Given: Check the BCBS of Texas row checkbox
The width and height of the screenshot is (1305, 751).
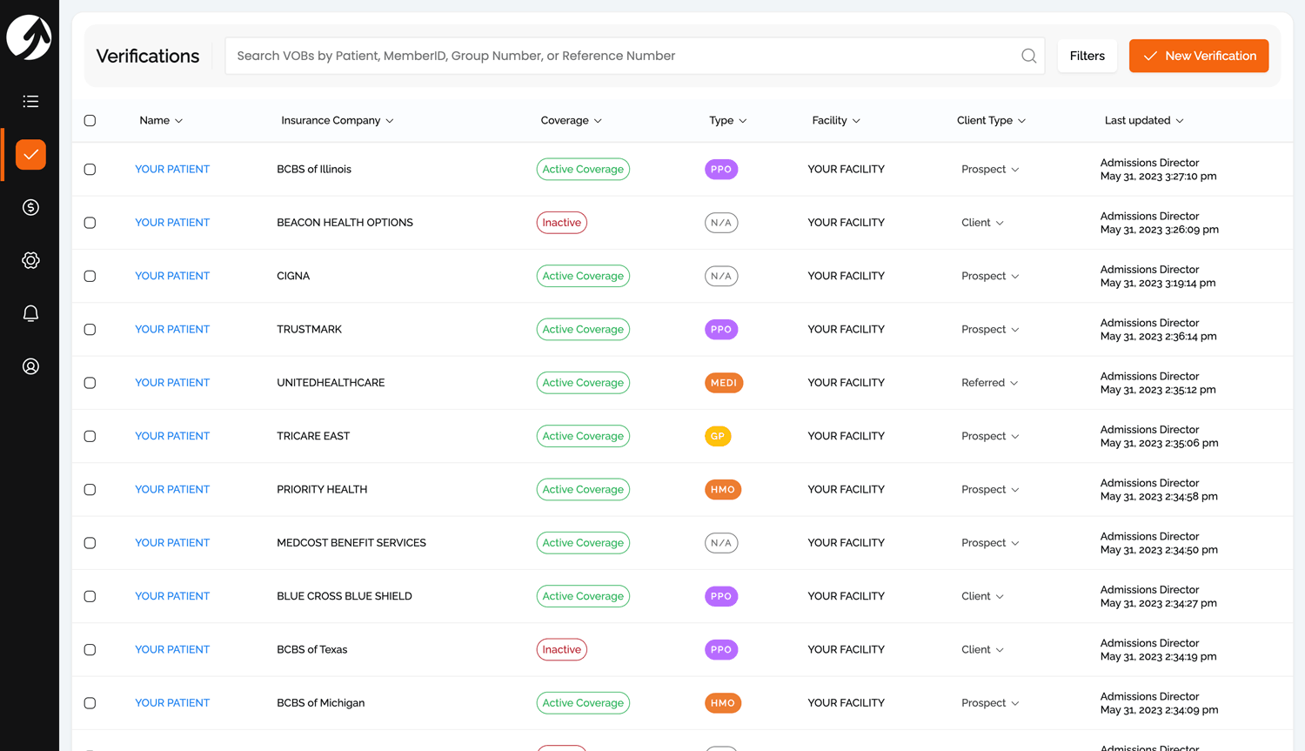Looking at the screenshot, I should click(x=90, y=650).
